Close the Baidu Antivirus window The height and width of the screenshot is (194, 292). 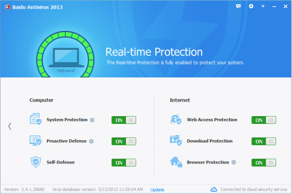pos(286,6)
